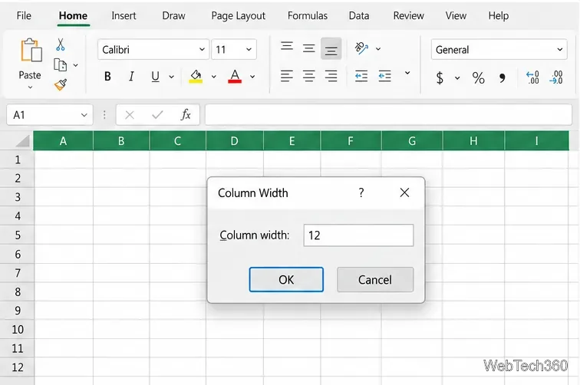Apply the red font color
This screenshot has width=580, height=385.
[235, 77]
